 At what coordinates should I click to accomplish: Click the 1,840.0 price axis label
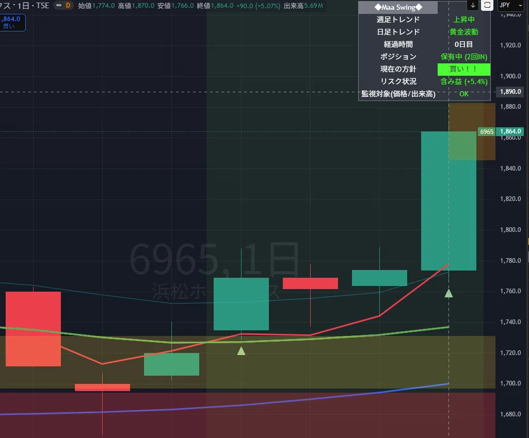coord(510,169)
